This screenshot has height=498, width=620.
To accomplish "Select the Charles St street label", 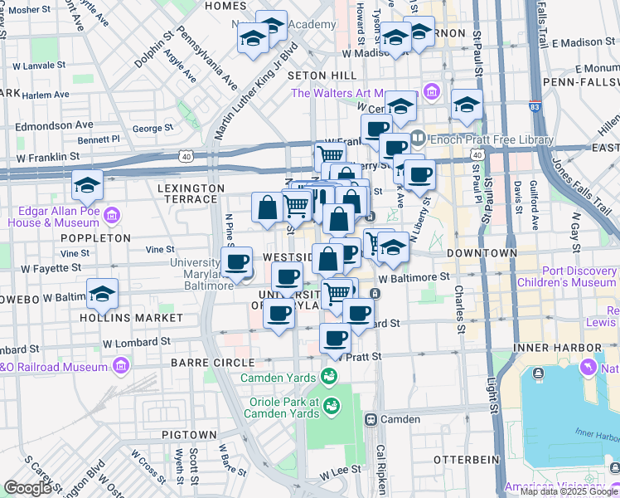I will (x=459, y=310).
